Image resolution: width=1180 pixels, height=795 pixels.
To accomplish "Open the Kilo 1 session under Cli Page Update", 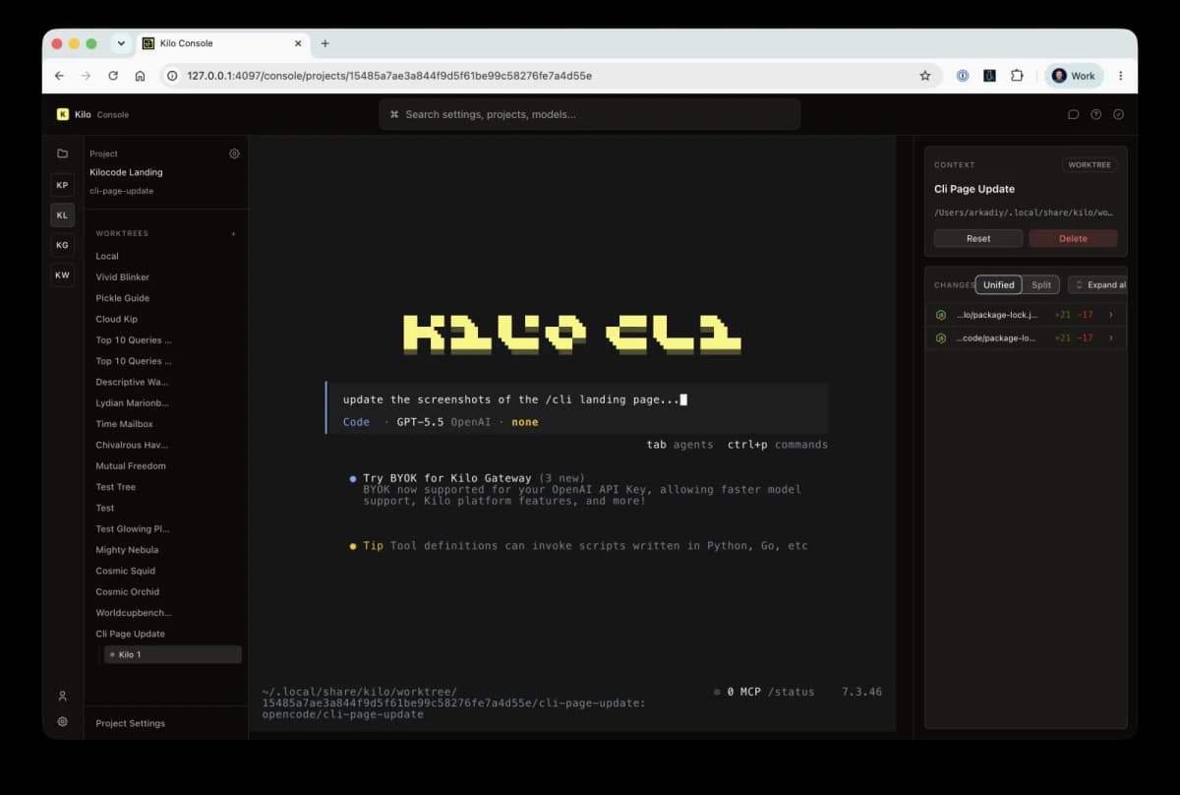I will click(173, 654).
